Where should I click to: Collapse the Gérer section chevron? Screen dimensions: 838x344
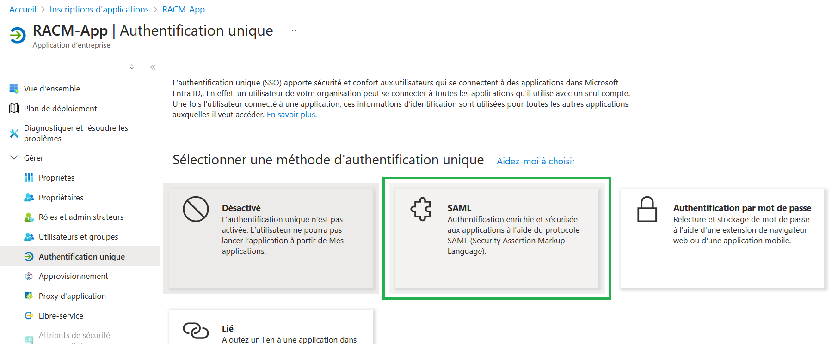point(14,158)
